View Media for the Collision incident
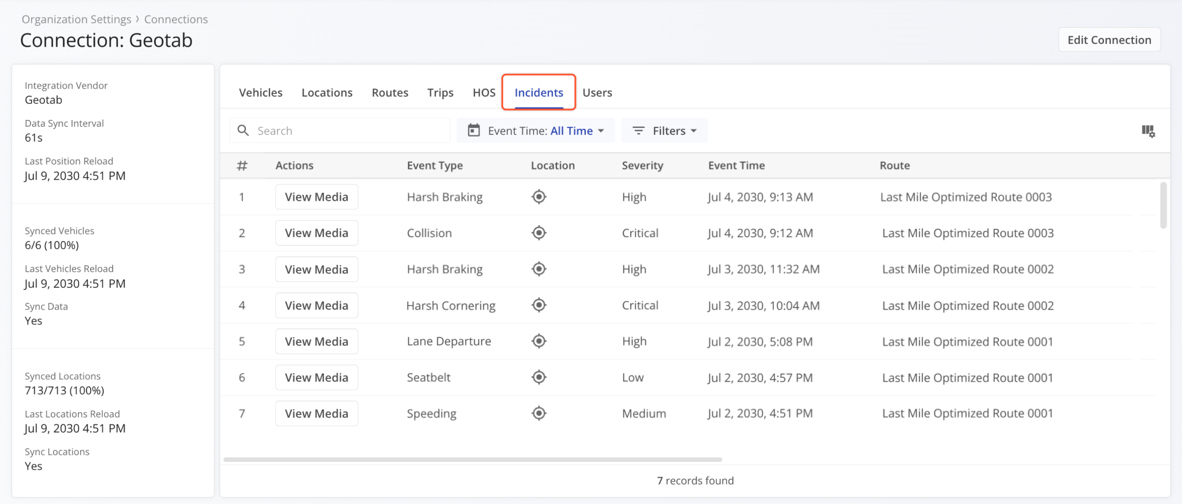Viewport: 1182px width, 504px height. click(316, 233)
